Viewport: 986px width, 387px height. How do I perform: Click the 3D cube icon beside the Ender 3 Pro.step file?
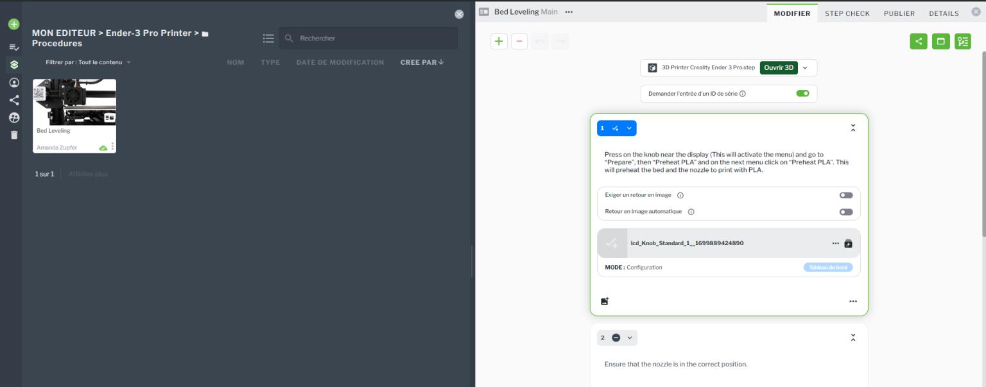[652, 67]
